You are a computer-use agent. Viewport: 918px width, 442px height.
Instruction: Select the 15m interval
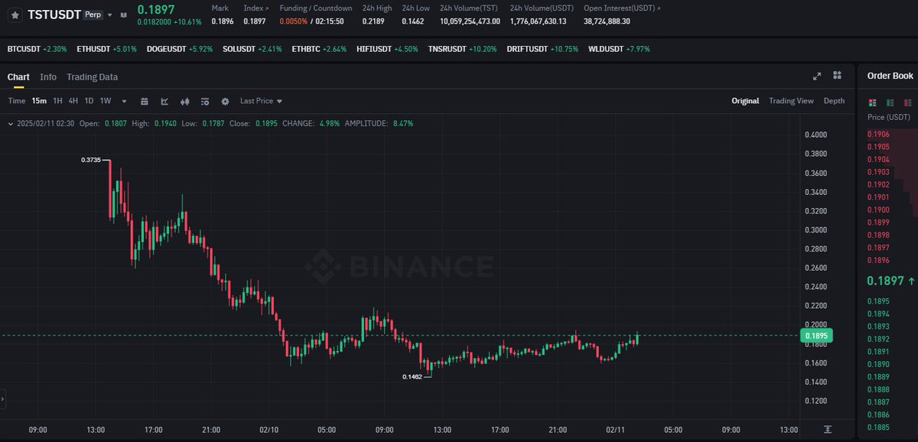point(39,101)
